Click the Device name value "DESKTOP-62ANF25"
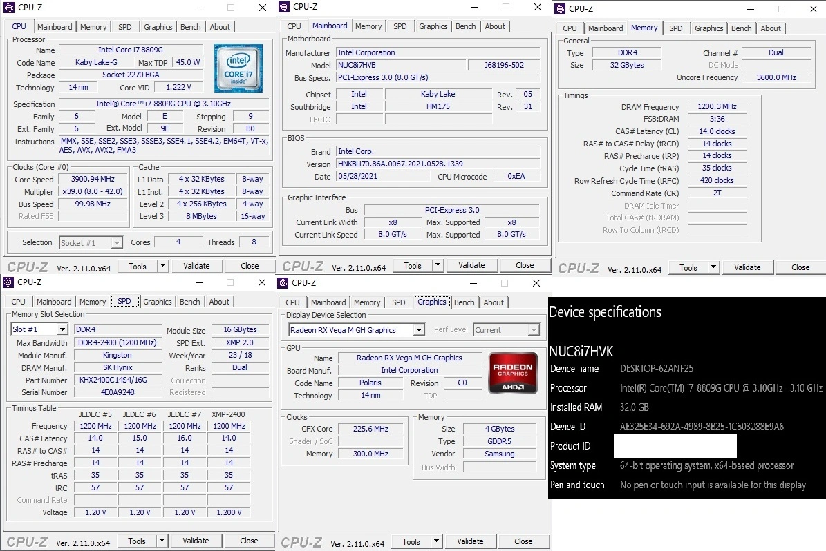826x551 pixels. pyautogui.click(x=657, y=369)
